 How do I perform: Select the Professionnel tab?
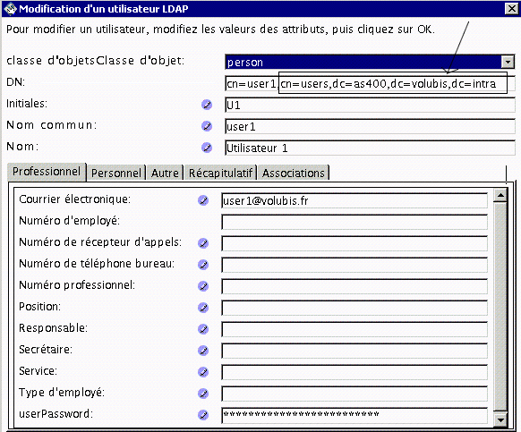[47, 172]
